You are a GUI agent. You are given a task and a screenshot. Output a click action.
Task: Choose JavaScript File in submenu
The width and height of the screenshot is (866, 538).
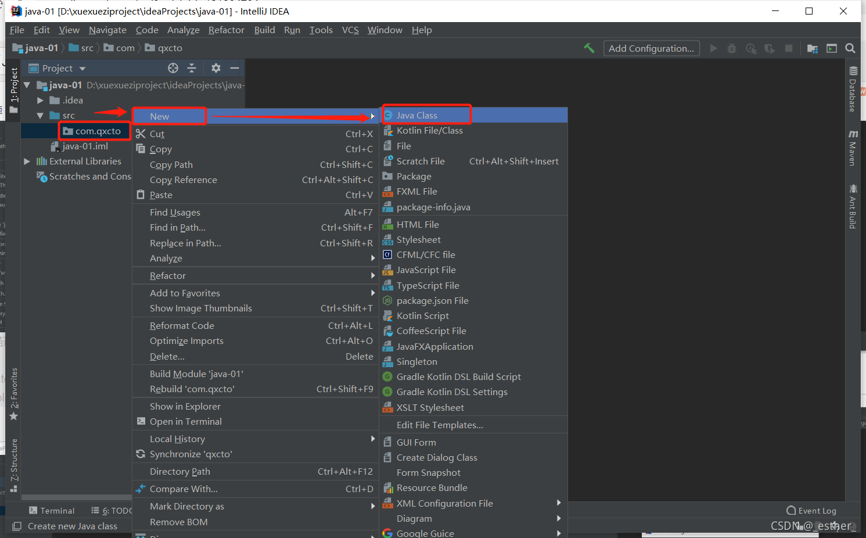pyautogui.click(x=473, y=270)
